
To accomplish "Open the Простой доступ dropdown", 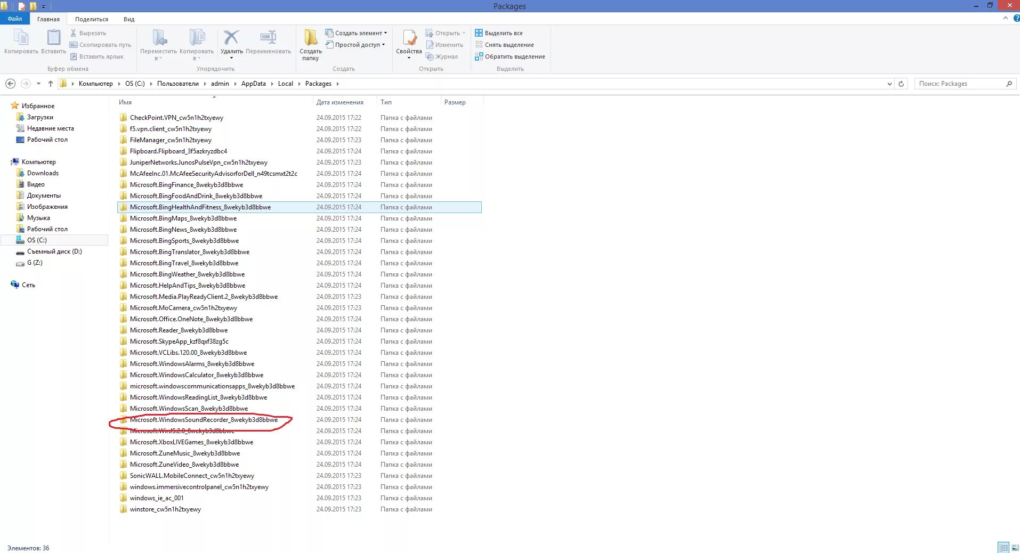I will click(355, 45).
